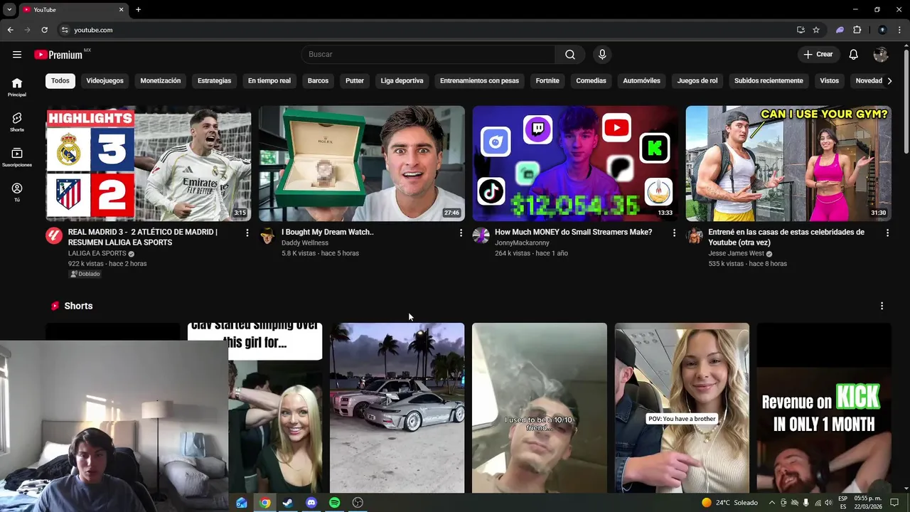Image resolution: width=910 pixels, height=512 pixels.
Task: Click the install app icon in address bar
Action: pyautogui.click(x=801, y=30)
